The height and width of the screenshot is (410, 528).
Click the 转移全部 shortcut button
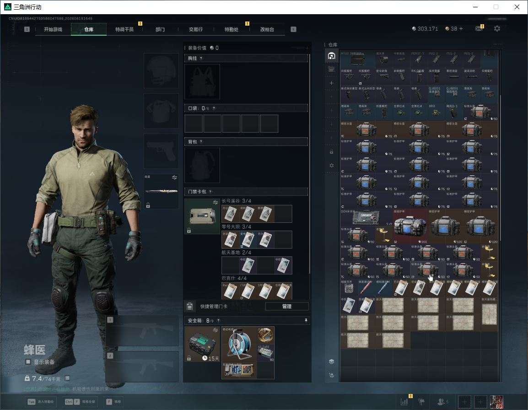click(x=80, y=402)
